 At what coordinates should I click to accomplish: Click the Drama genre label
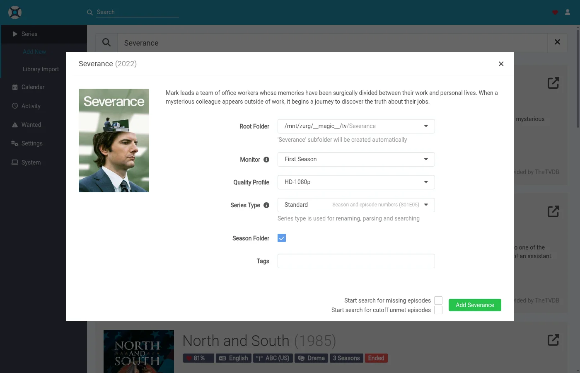[311, 358]
